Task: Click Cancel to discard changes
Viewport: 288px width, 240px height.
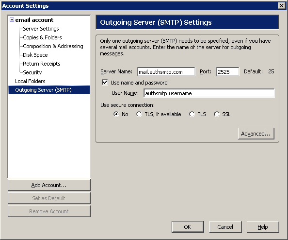Action: [225, 227]
